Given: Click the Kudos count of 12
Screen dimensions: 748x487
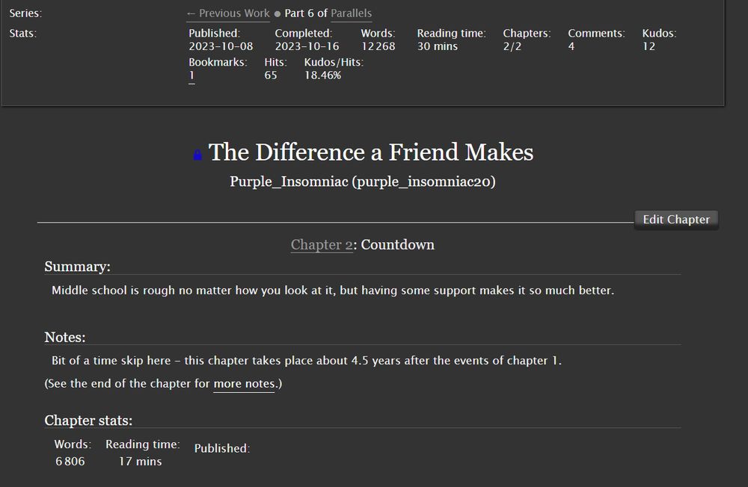Looking at the screenshot, I should (x=650, y=46).
